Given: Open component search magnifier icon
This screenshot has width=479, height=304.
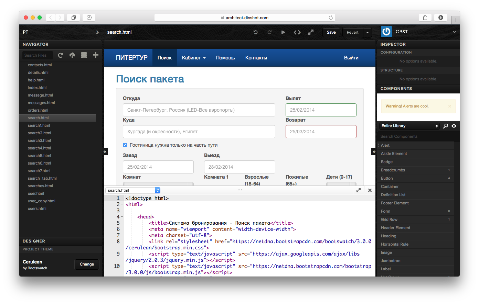Looking at the screenshot, I should coord(446,126).
